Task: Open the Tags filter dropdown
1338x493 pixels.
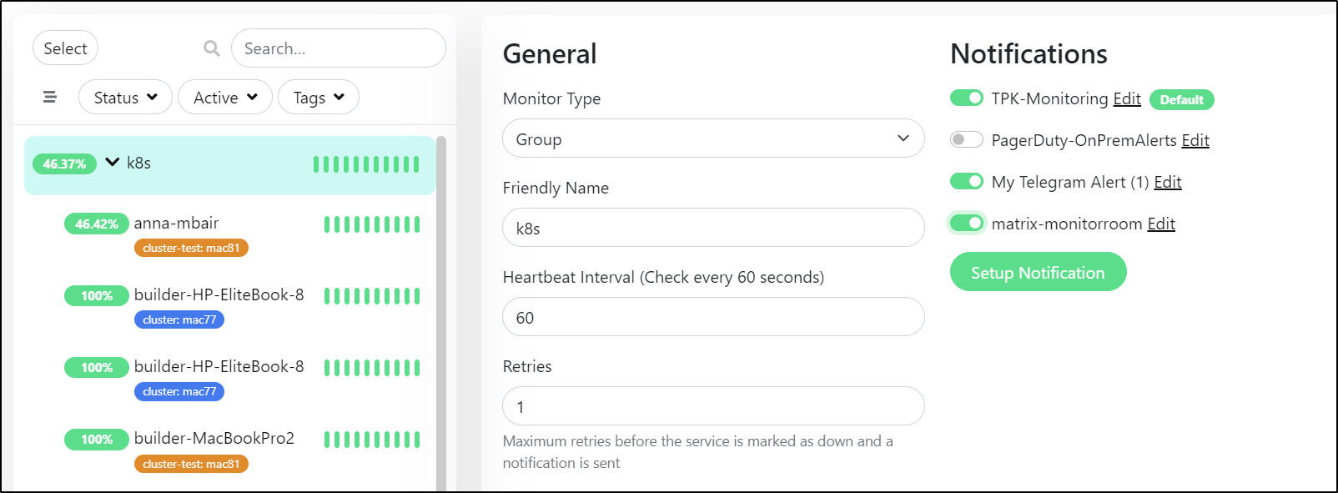Action: click(x=318, y=98)
